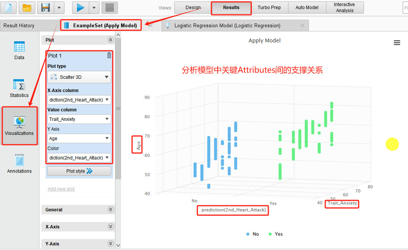
Task: Click the Plot style button
Action: 79,171
